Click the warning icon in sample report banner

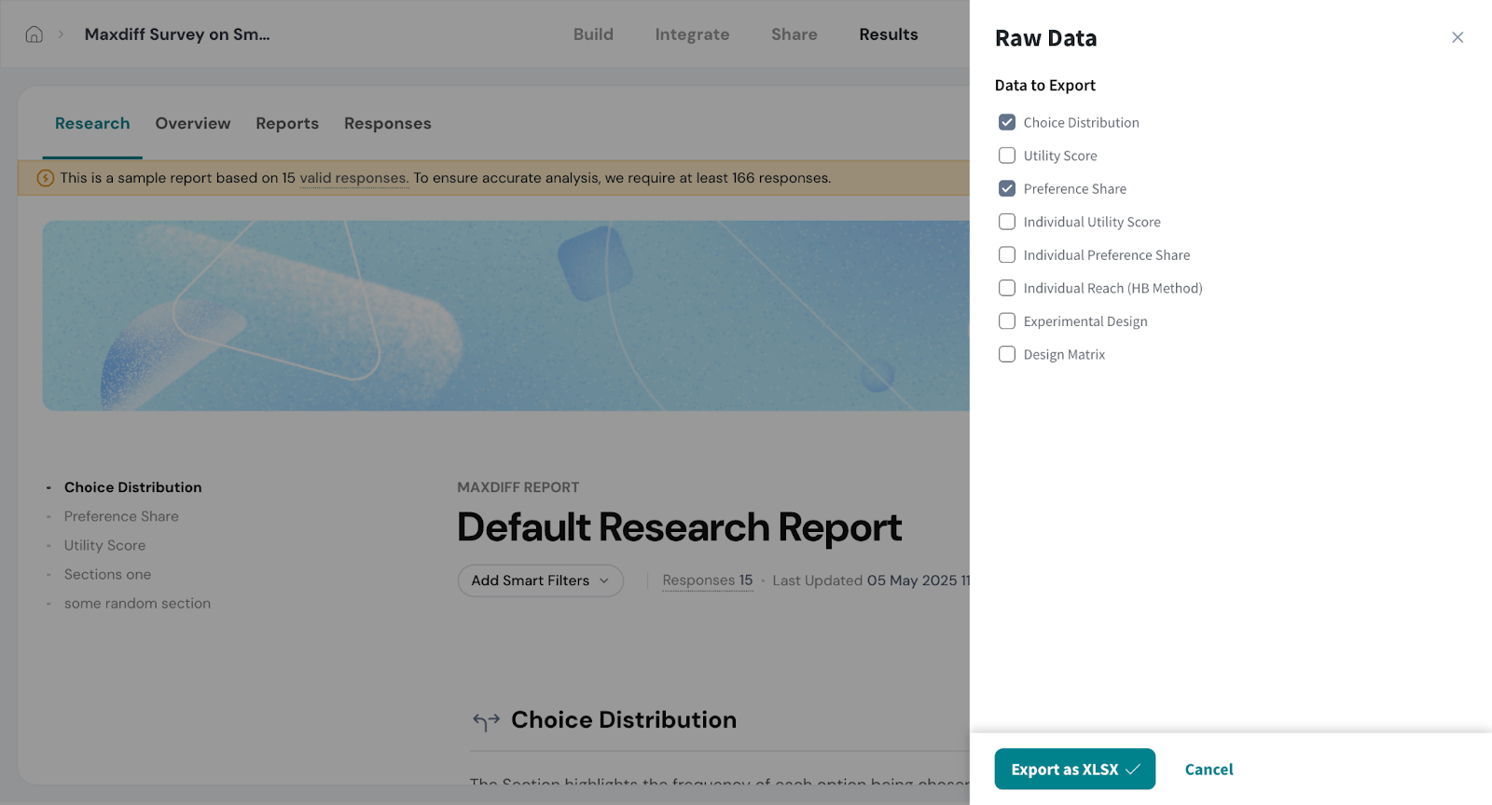coord(45,178)
